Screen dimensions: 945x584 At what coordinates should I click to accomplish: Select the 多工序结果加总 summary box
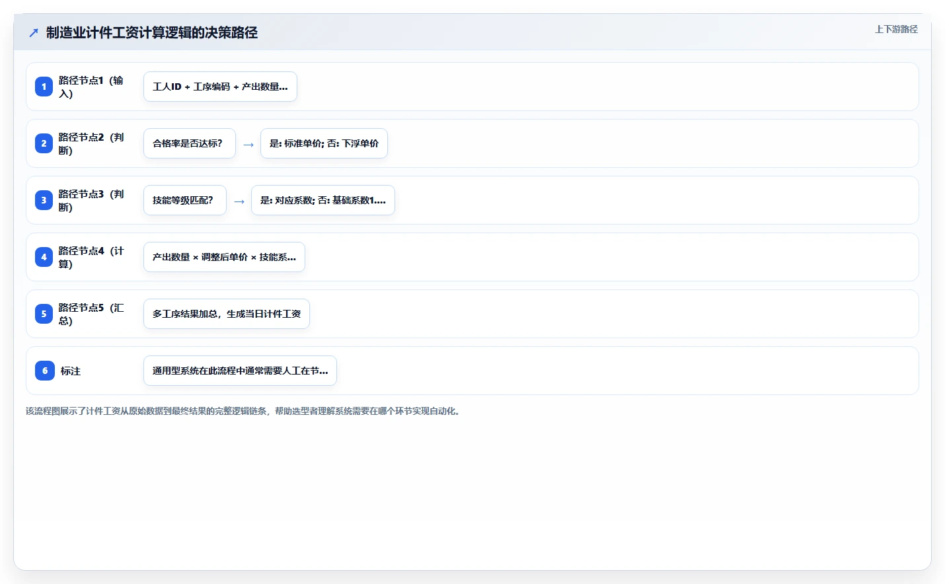tap(227, 314)
